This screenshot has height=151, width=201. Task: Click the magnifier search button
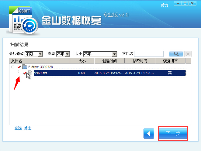tap(176, 54)
